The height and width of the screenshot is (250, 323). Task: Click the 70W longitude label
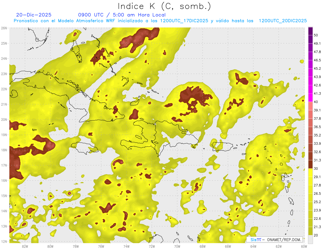[x=177, y=246]
